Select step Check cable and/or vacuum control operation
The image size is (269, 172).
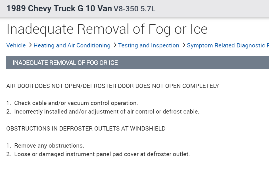pos(76,103)
